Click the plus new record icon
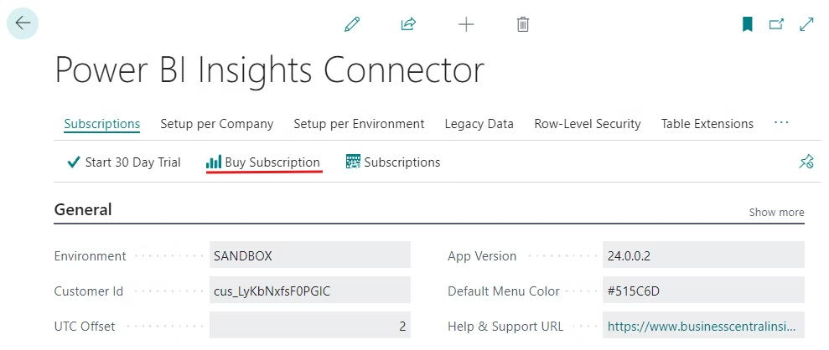Image resolution: width=829 pixels, height=350 pixels. click(x=466, y=24)
